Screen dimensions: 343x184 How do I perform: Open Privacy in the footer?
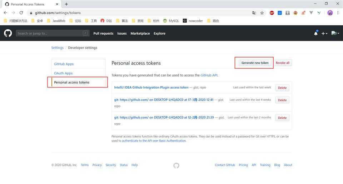point(97,165)
